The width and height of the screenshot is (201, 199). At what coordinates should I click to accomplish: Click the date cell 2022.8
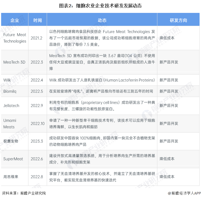point(37,177)
